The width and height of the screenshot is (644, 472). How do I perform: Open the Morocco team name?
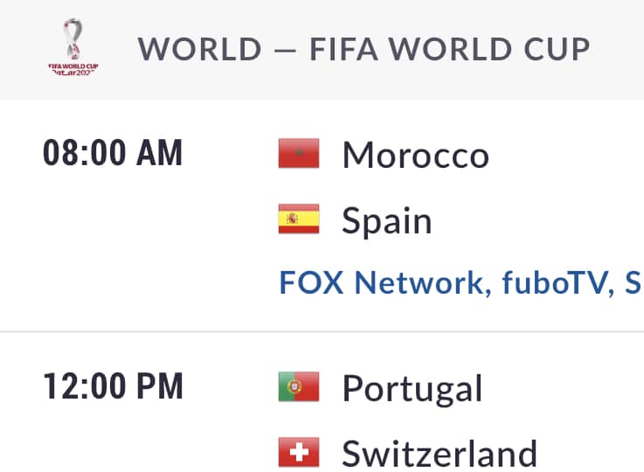(x=416, y=155)
